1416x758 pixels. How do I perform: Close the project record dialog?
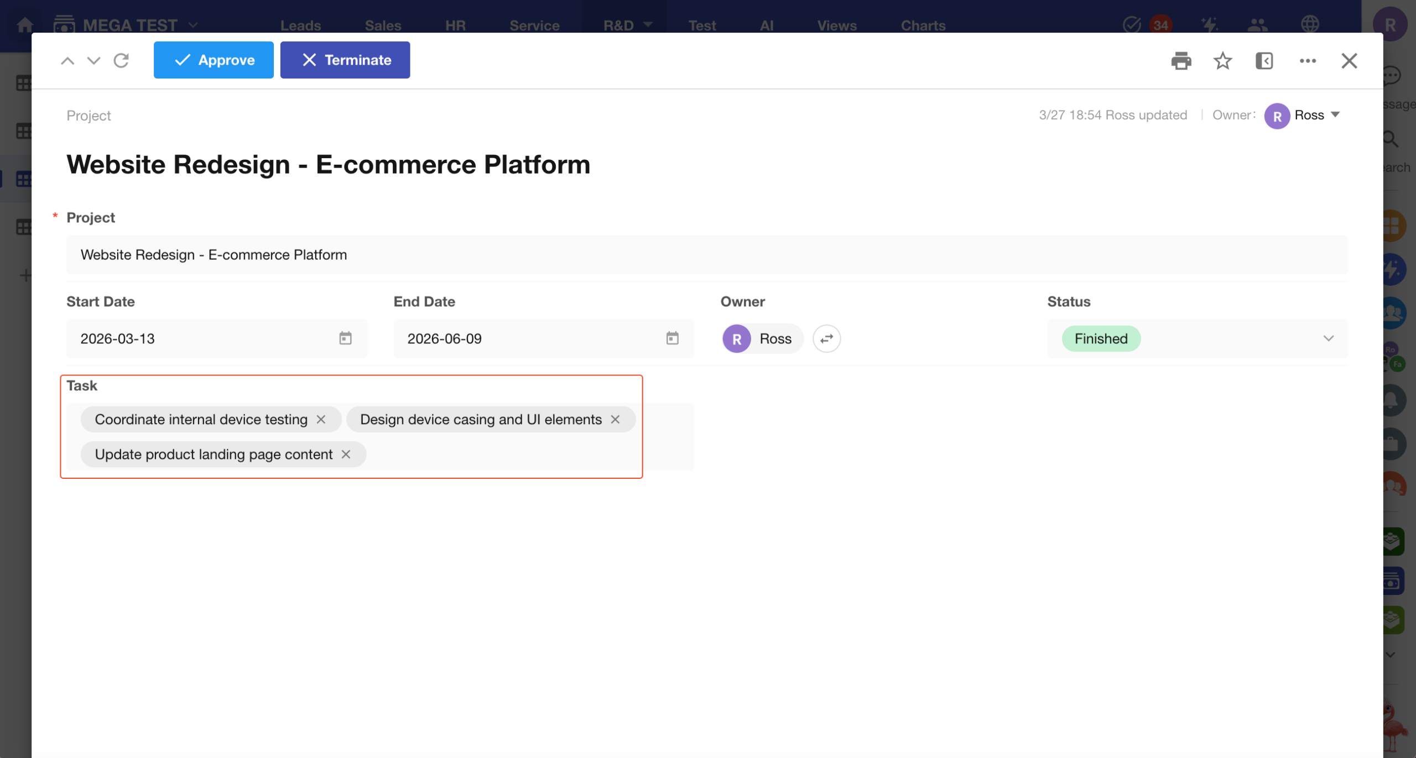pyautogui.click(x=1349, y=61)
